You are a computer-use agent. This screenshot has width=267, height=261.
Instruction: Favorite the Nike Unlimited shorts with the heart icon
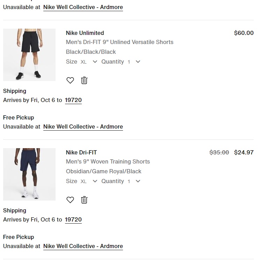coord(70,80)
